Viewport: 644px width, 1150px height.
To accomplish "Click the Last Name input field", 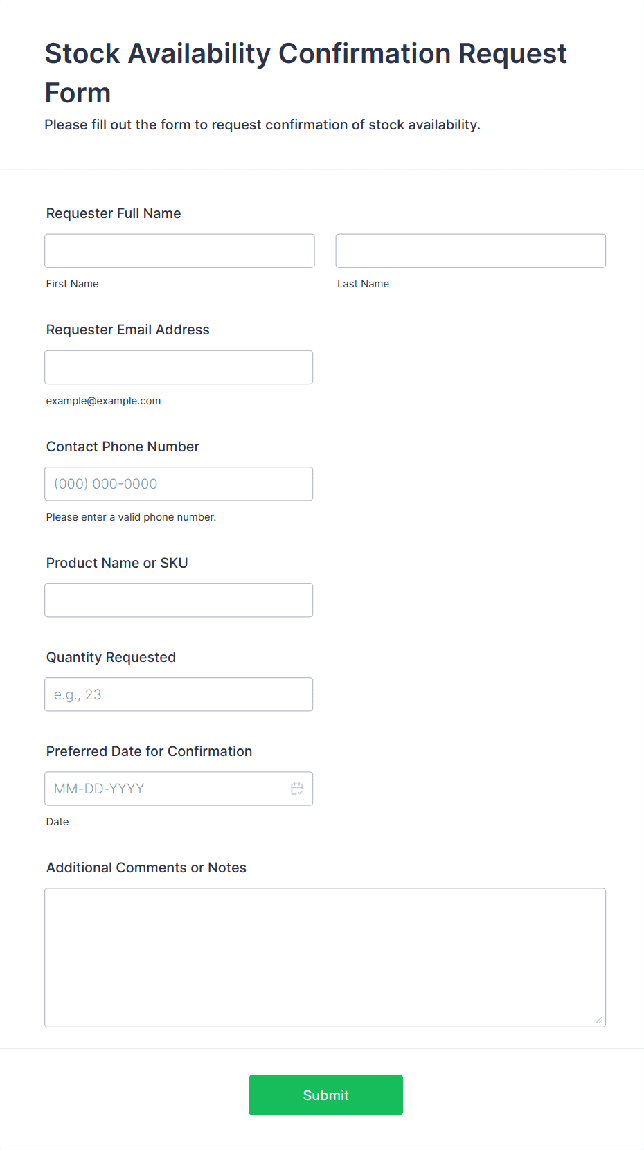I will 470,251.
